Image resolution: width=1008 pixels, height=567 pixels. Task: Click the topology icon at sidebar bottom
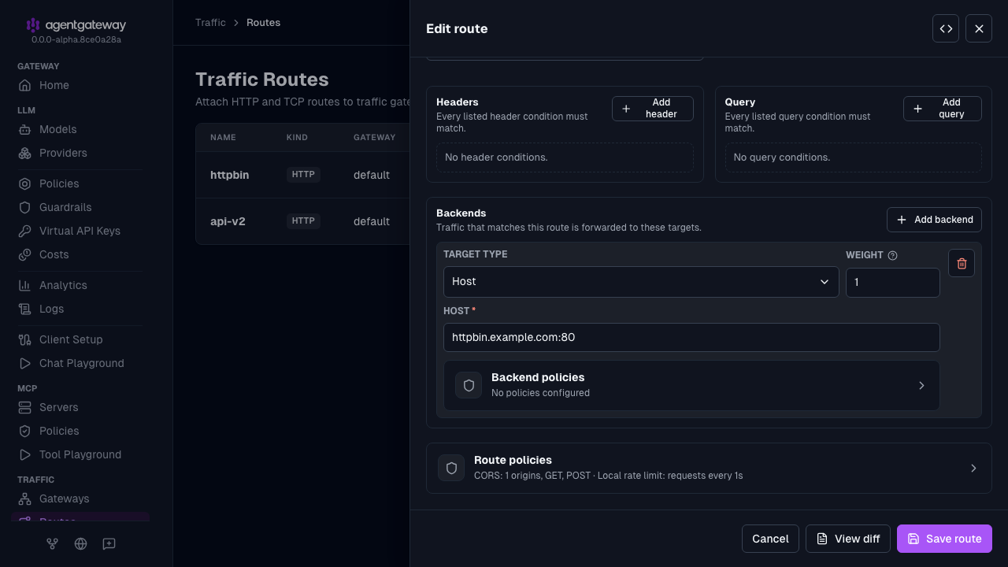(x=52, y=543)
